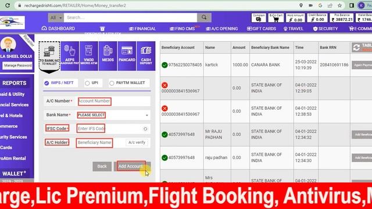Viewport: 372px width, 209px height.
Task: Click the IFSC lookup circle icon
Action: coord(145,129)
